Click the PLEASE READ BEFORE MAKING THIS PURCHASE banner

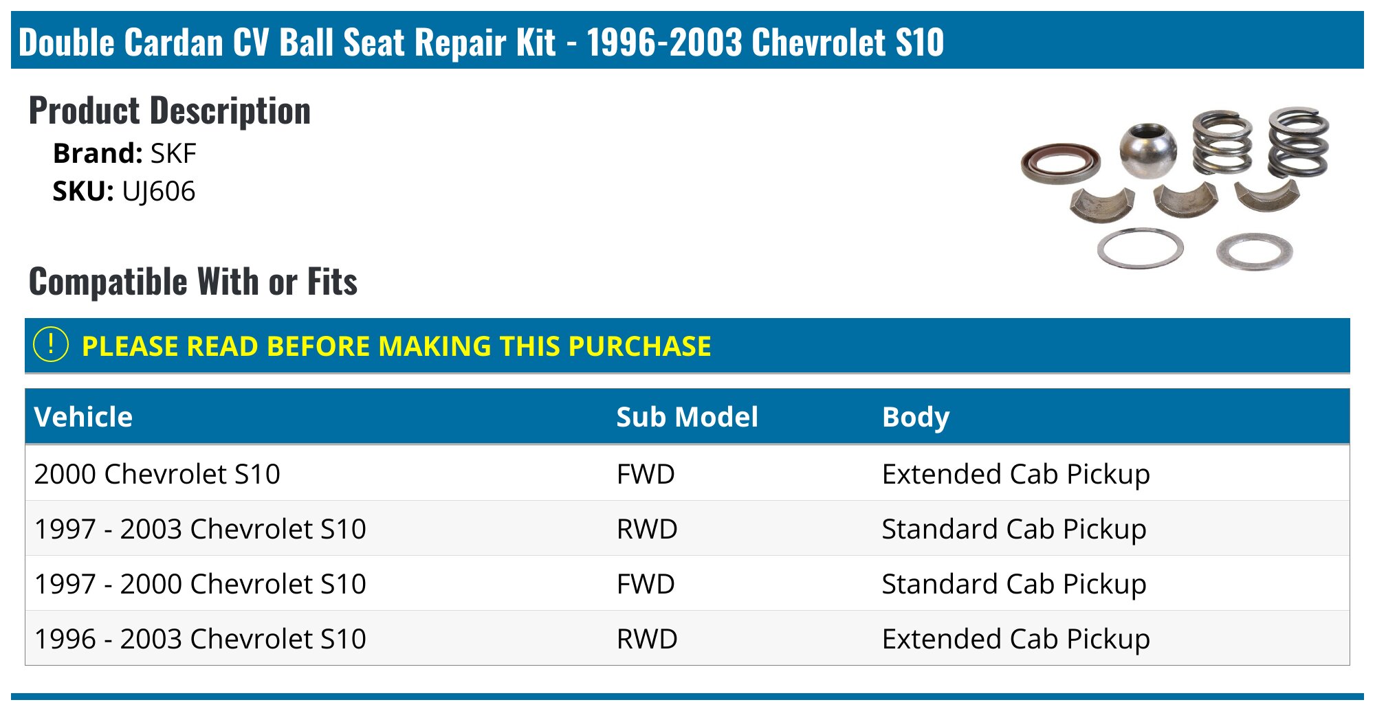point(687,346)
